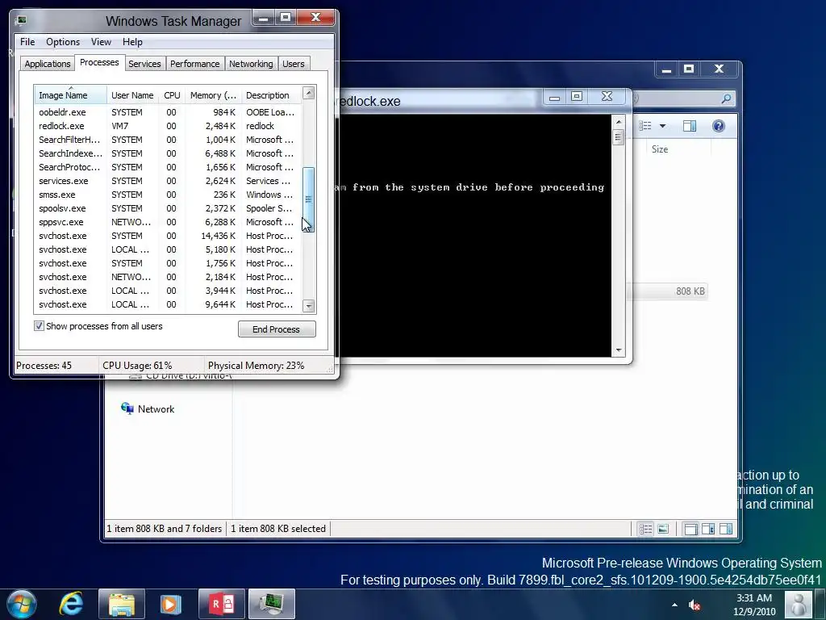Click the Size column header in Explorer
The height and width of the screenshot is (620, 826).
point(660,149)
